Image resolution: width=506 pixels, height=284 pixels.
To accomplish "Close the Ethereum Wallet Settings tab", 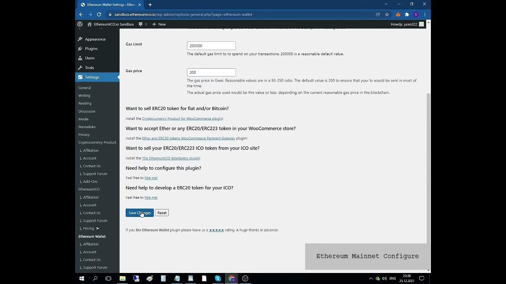I will point(140,5).
